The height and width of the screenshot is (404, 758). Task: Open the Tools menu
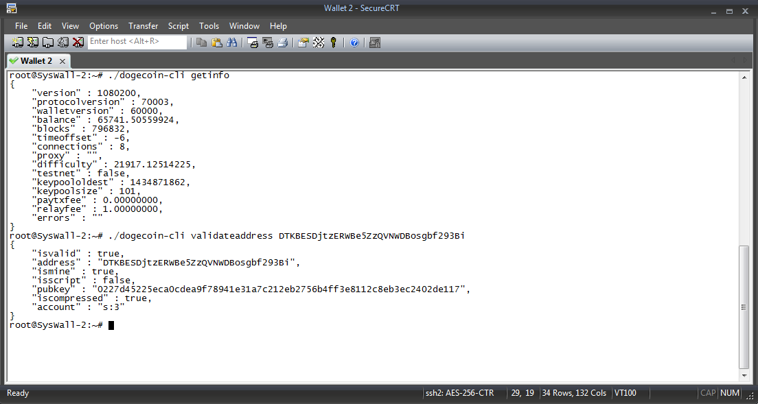209,26
